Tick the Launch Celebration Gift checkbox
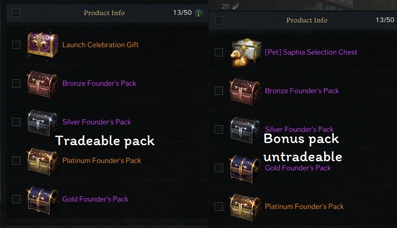Image resolution: width=397 pixels, height=228 pixels. tap(16, 45)
